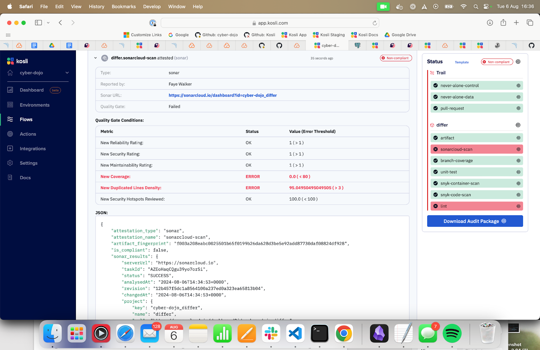The width and height of the screenshot is (540, 350).
Task: Click the Safari address bar
Action: pyautogui.click(x=270, y=23)
